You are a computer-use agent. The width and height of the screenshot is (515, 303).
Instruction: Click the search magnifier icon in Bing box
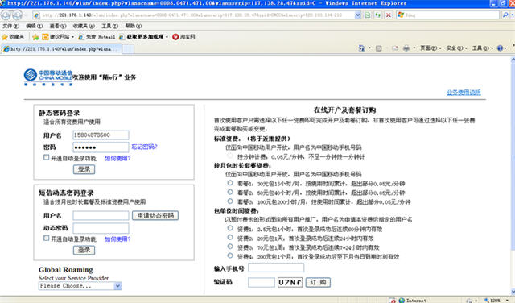(505, 15)
